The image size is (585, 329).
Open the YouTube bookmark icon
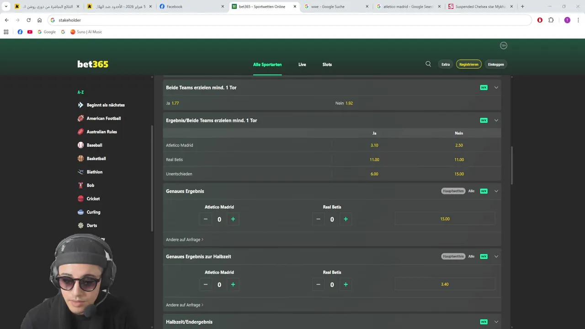(30, 32)
